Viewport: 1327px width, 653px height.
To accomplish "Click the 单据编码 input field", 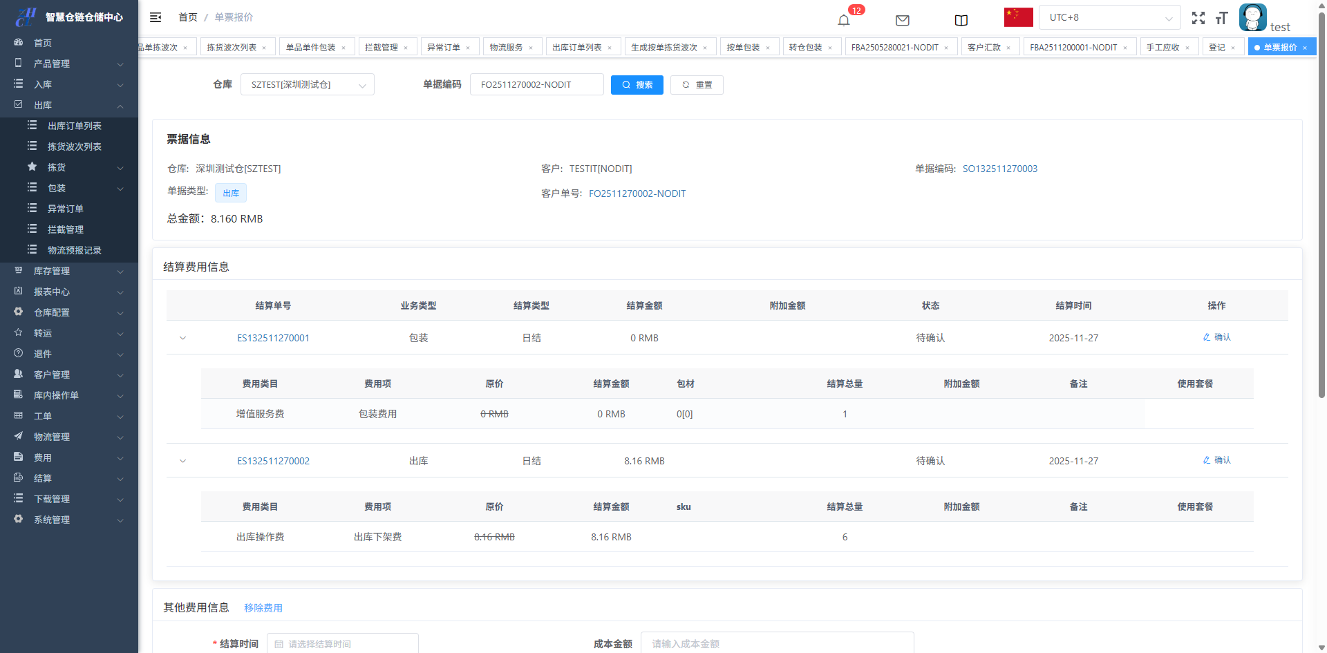I will (x=536, y=84).
